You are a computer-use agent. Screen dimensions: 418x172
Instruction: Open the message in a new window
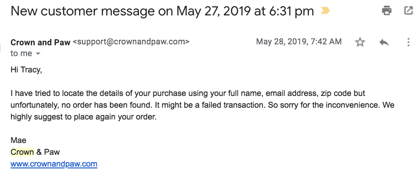tap(408, 11)
